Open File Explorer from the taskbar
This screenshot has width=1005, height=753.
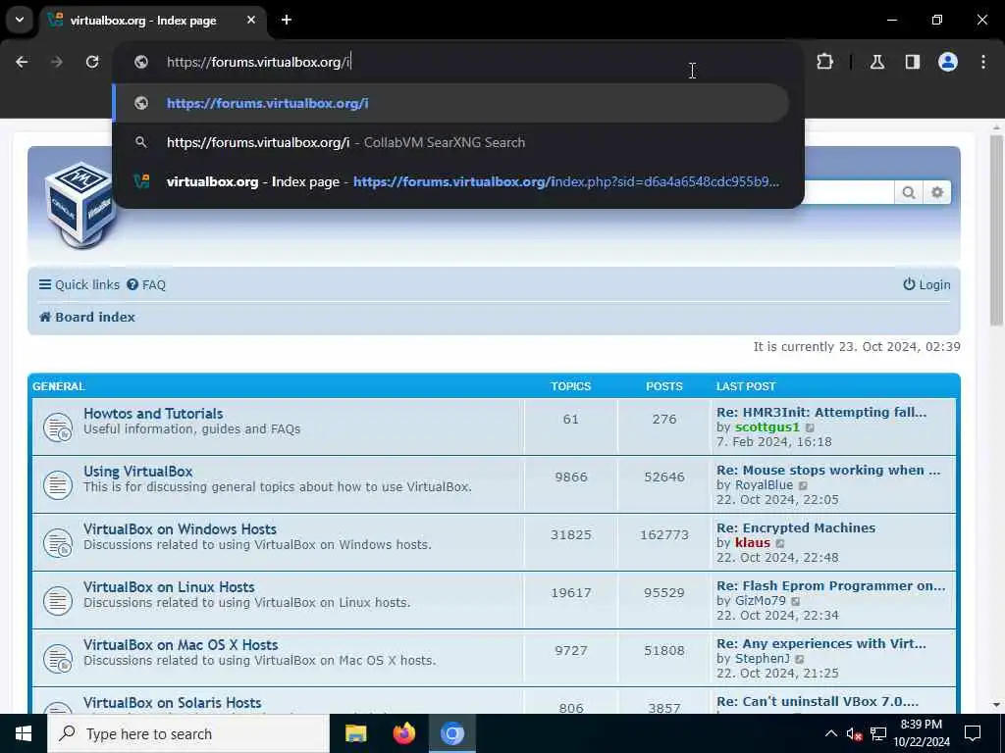355,733
